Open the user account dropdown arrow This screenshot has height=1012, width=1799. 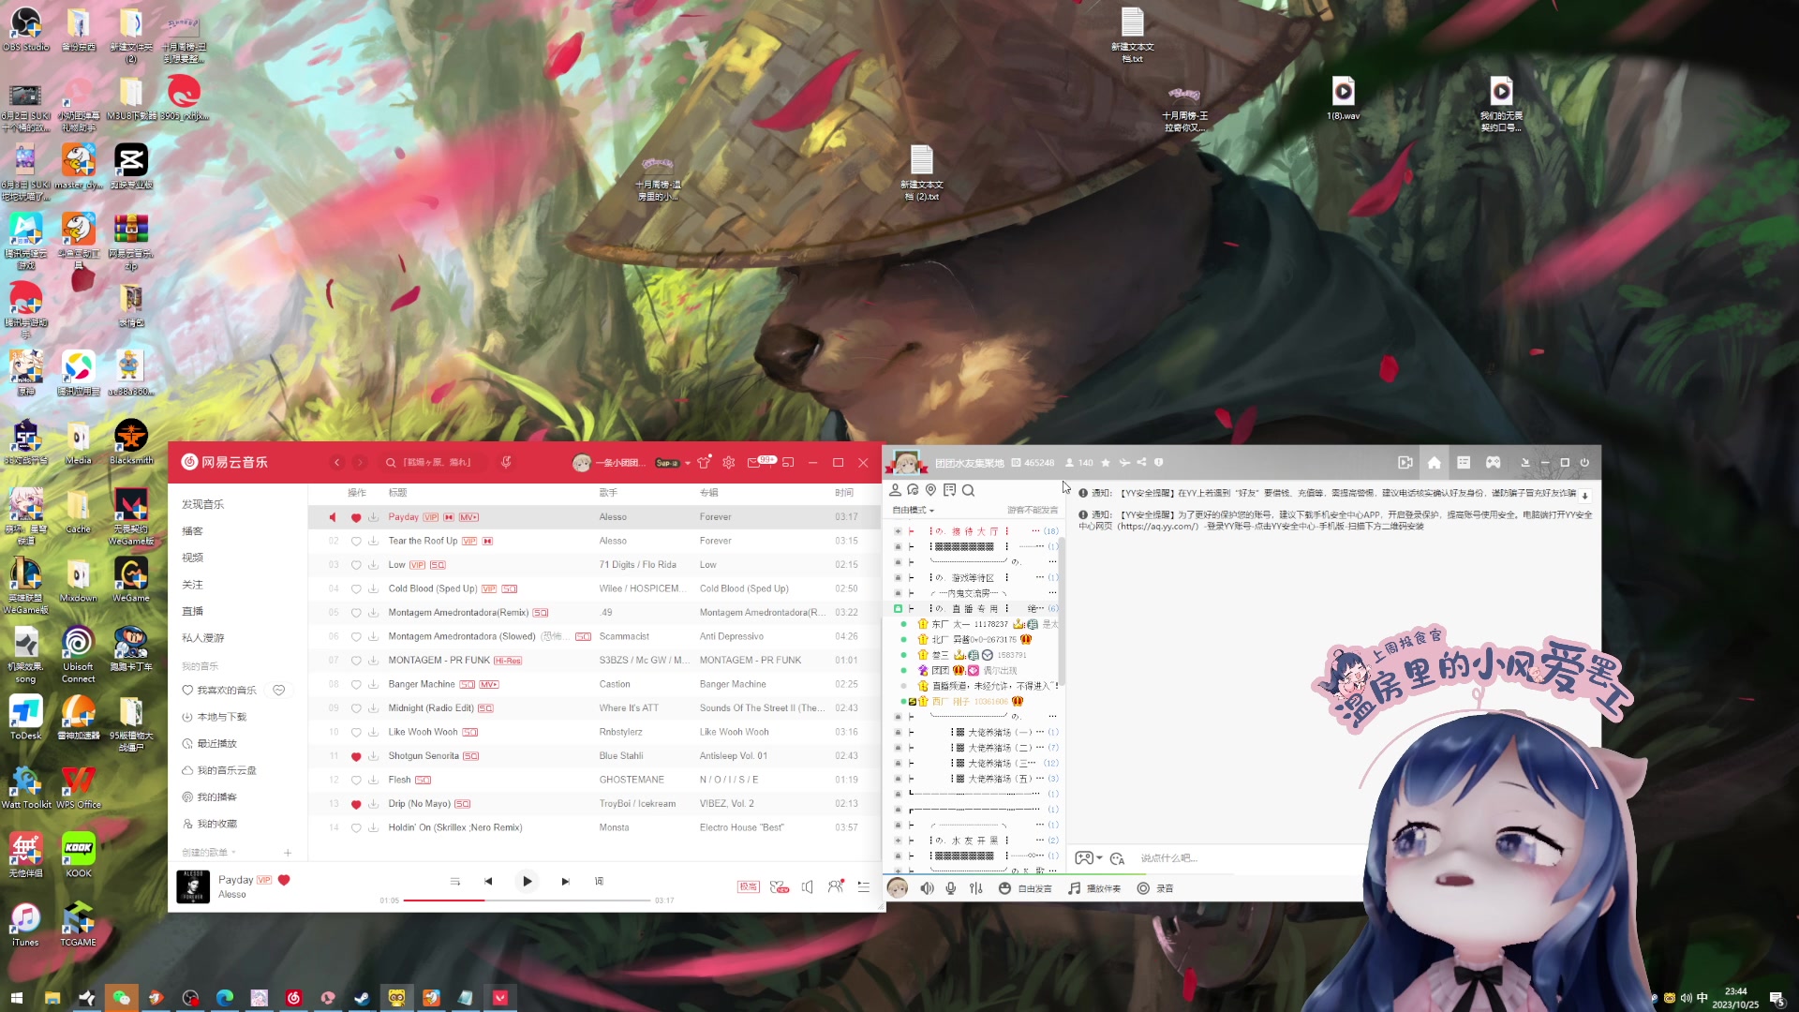[x=688, y=463]
